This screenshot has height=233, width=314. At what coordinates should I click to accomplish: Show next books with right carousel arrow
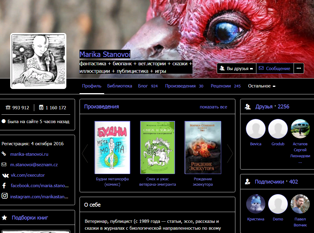[230, 153]
